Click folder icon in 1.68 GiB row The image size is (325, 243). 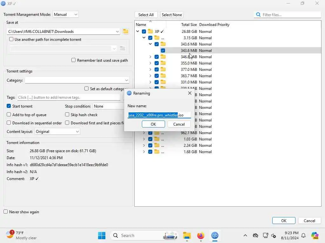(x=157, y=152)
